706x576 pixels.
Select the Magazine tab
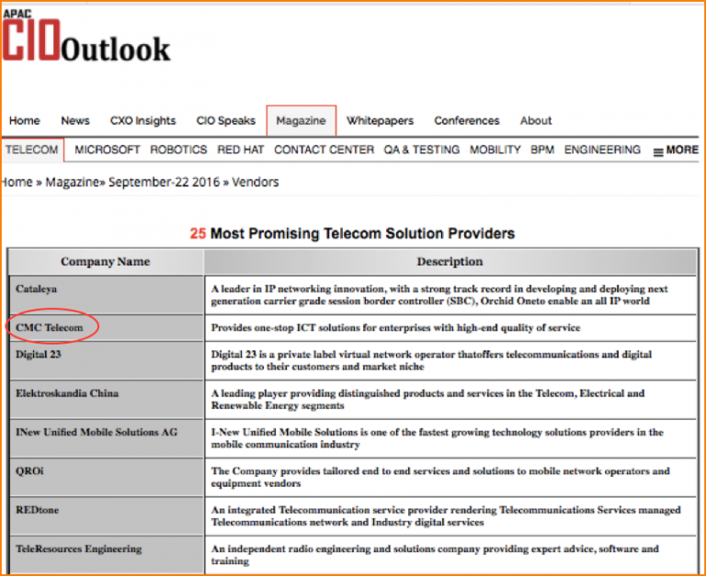pyautogui.click(x=301, y=120)
